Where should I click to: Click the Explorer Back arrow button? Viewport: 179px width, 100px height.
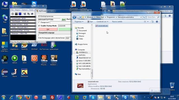[x=74, y=17]
